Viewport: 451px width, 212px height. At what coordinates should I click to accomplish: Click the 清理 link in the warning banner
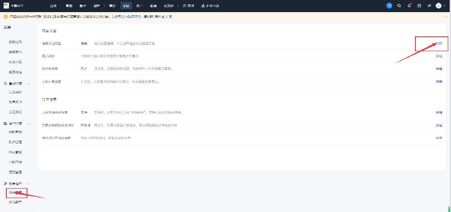click(x=157, y=17)
